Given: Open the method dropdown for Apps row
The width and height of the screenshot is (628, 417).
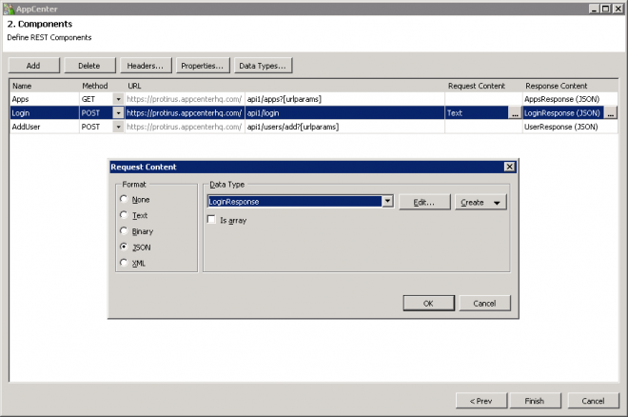Looking at the screenshot, I should tap(118, 99).
